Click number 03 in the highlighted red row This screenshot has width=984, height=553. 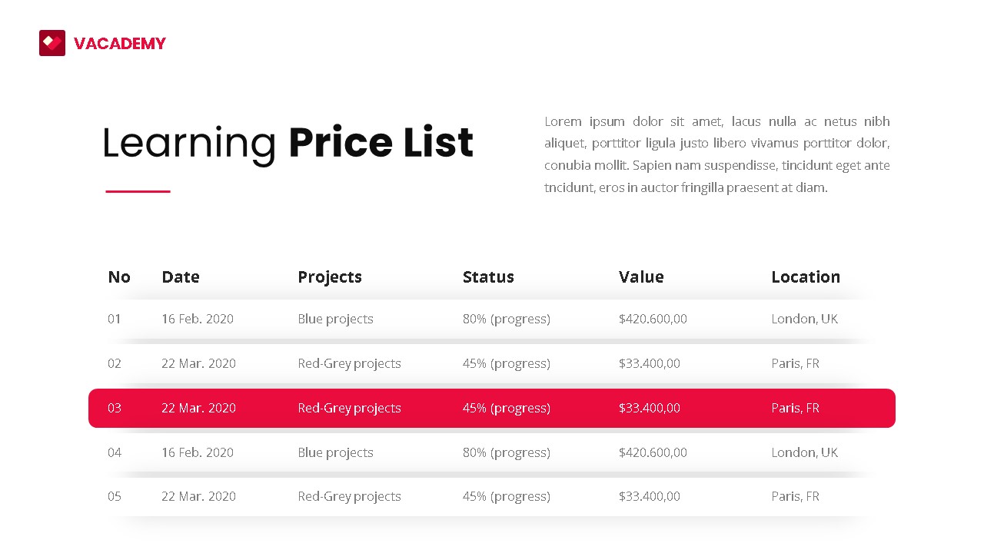115,408
